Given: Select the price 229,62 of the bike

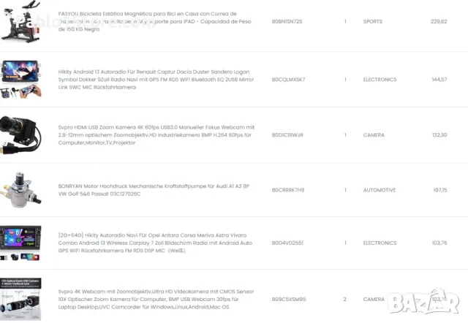Looking at the screenshot, I should pyautogui.click(x=439, y=22).
